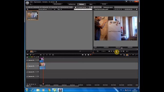This screenshot has width=164, height=92.
Task: Open the voice-over microphone icon
Action: [53, 55]
